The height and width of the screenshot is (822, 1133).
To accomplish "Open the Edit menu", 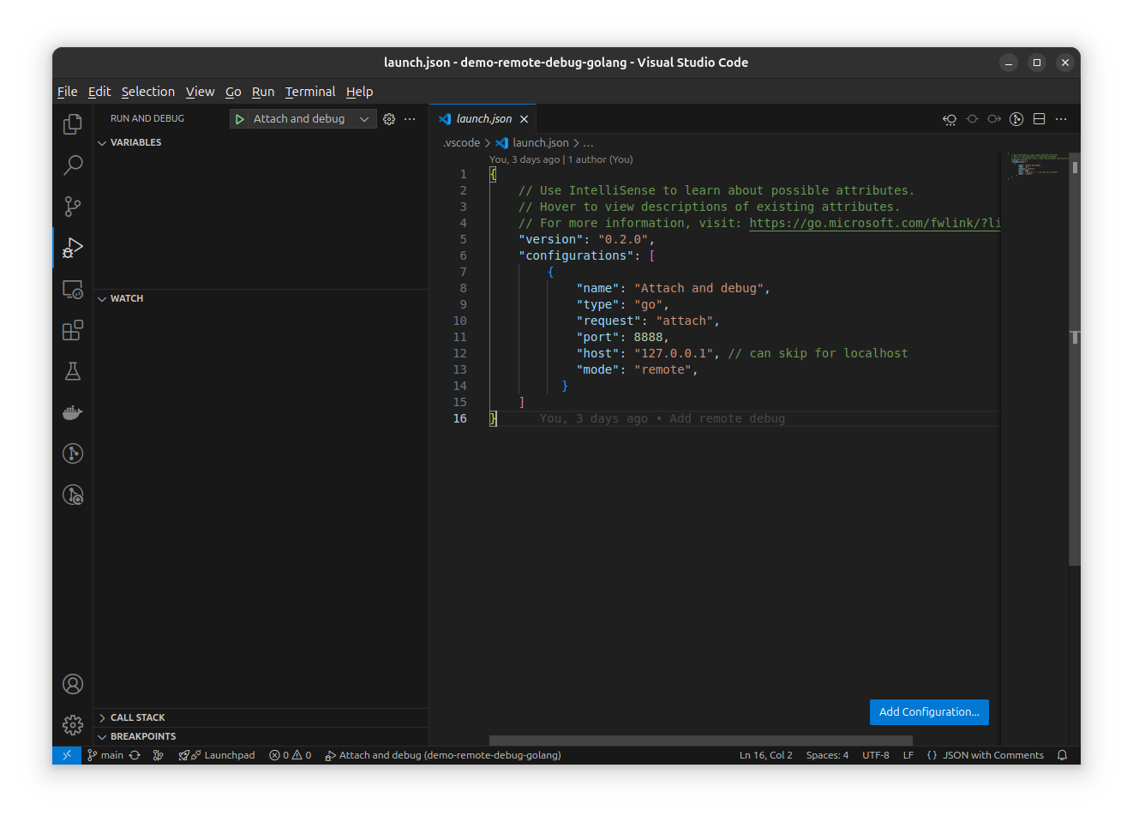I will (x=99, y=92).
